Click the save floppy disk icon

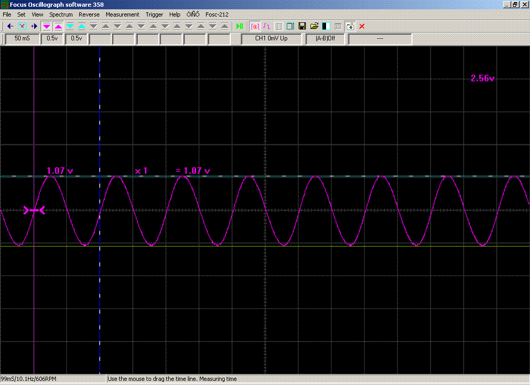302,26
